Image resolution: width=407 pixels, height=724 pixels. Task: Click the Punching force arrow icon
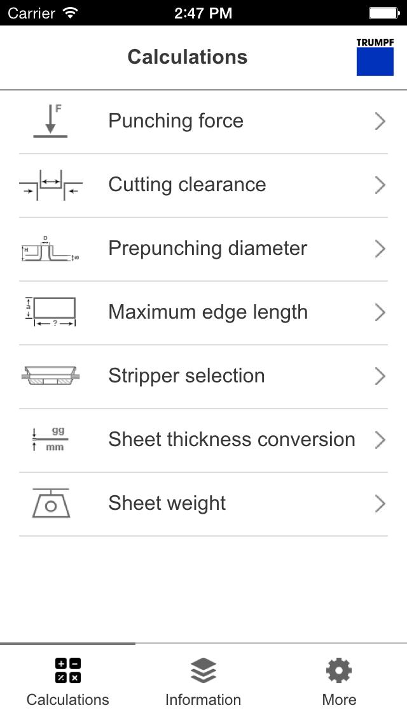(x=50, y=121)
